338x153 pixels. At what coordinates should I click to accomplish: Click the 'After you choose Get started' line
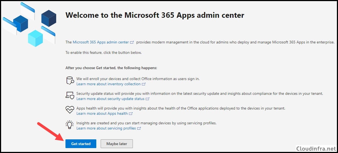111,68
